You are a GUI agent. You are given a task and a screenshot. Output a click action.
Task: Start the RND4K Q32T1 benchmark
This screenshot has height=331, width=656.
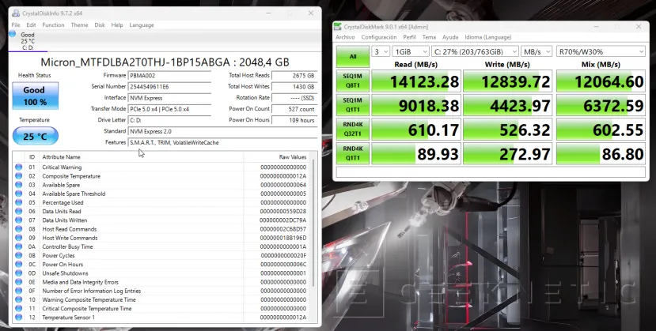coord(353,129)
